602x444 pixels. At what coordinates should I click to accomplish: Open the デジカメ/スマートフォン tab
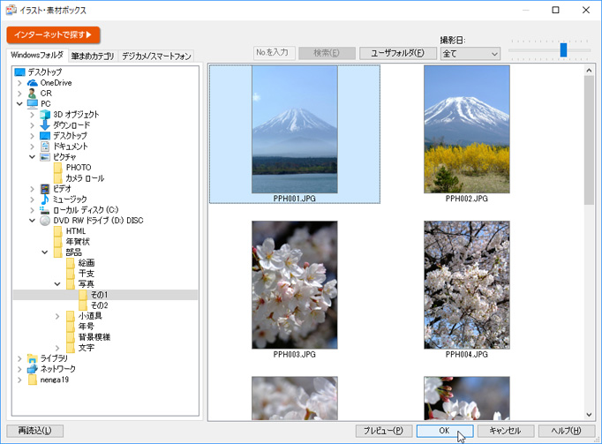click(x=156, y=56)
